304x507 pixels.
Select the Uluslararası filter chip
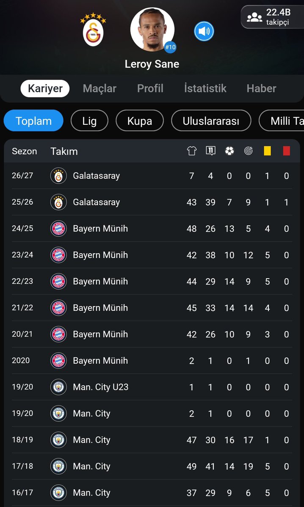[x=211, y=121]
